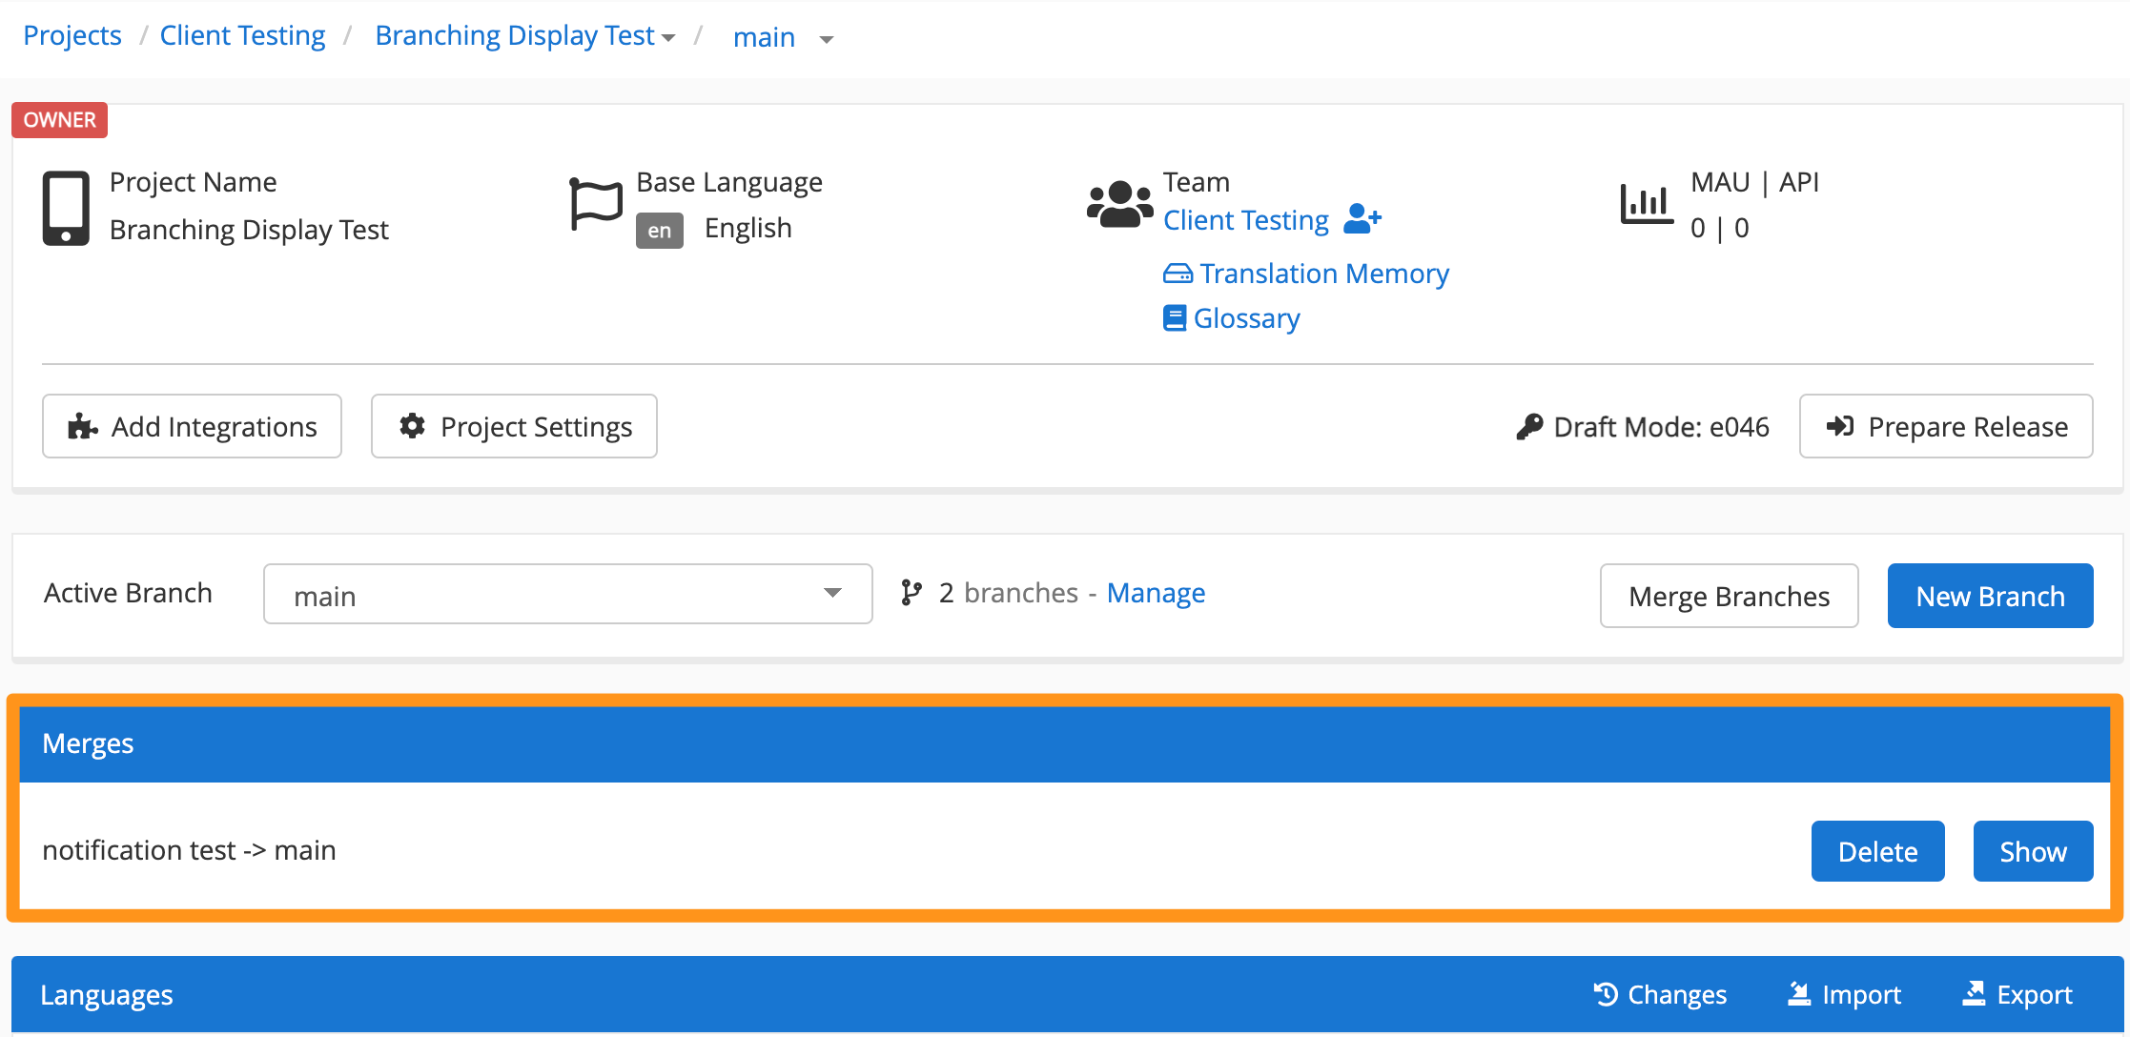The image size is (2130, 1037).
Task: Delete the notification test merge
Action: (x=1877, y=851)
